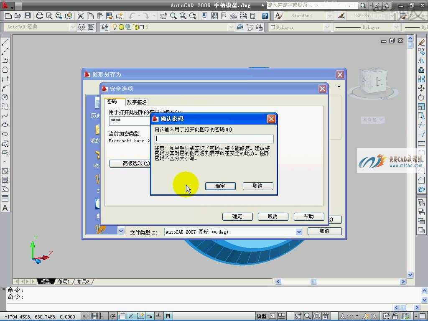Select the Circle tool

tap(5, 97)
